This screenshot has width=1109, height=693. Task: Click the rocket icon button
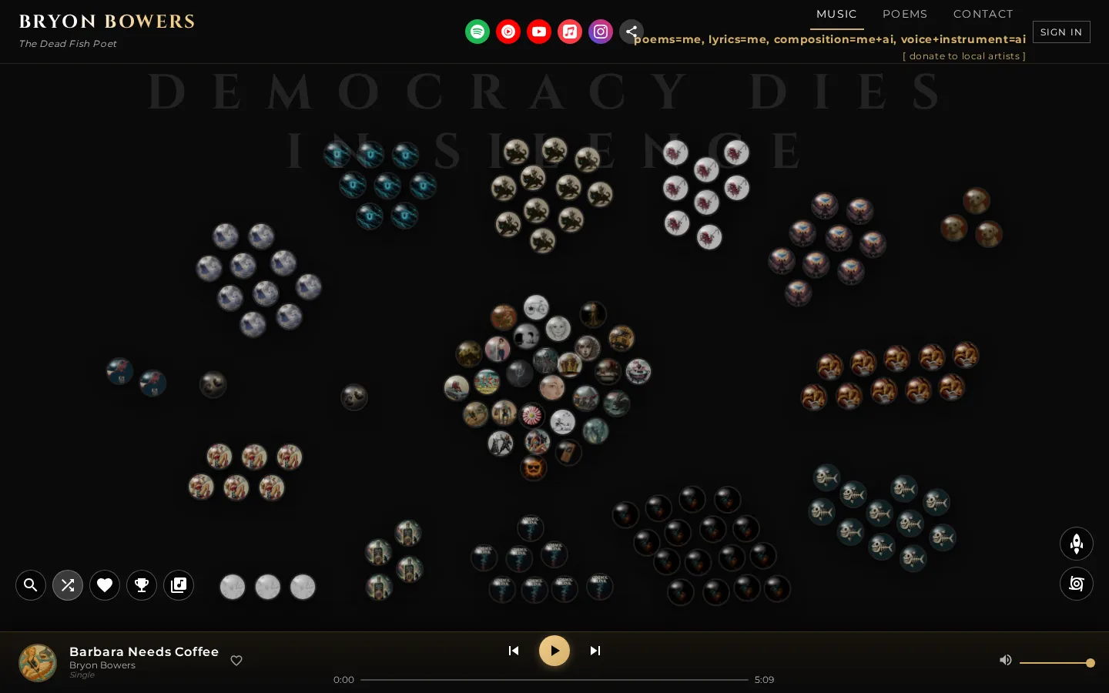pos(1077,544)
